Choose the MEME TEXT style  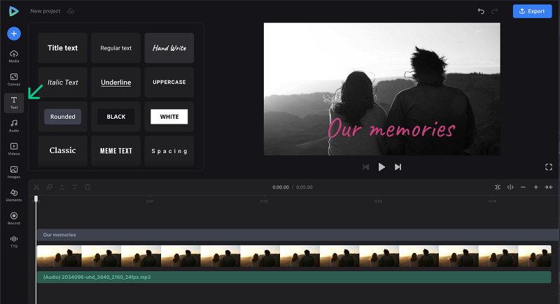(115, 151)
